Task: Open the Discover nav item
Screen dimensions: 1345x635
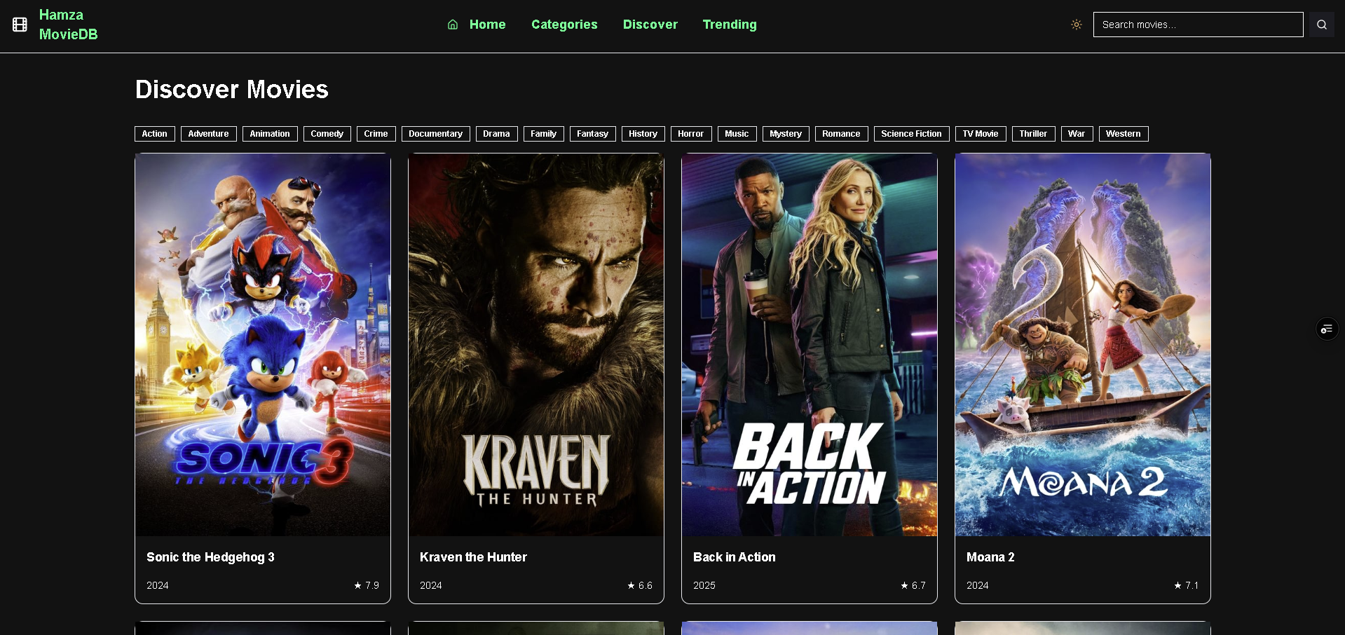Action: (650, 25)
